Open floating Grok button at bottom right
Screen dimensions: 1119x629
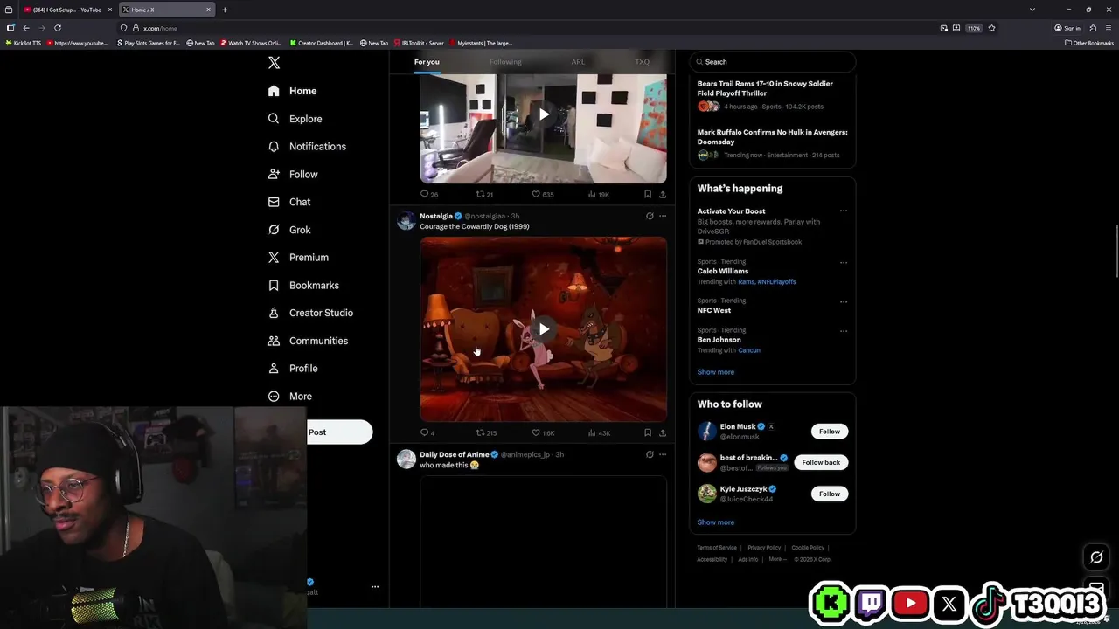pos(1096,557)
